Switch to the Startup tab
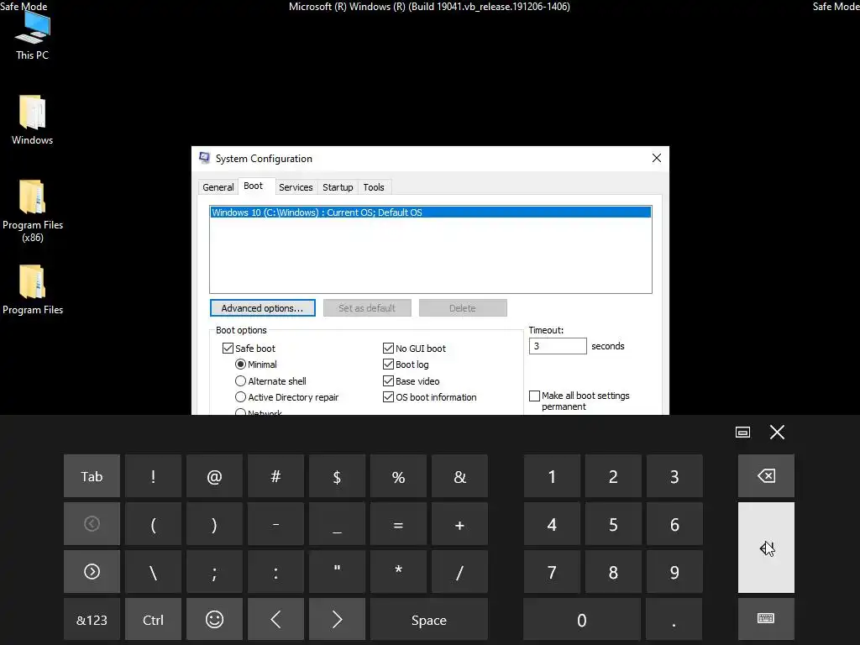860x645 pixels. click(338, 187)
